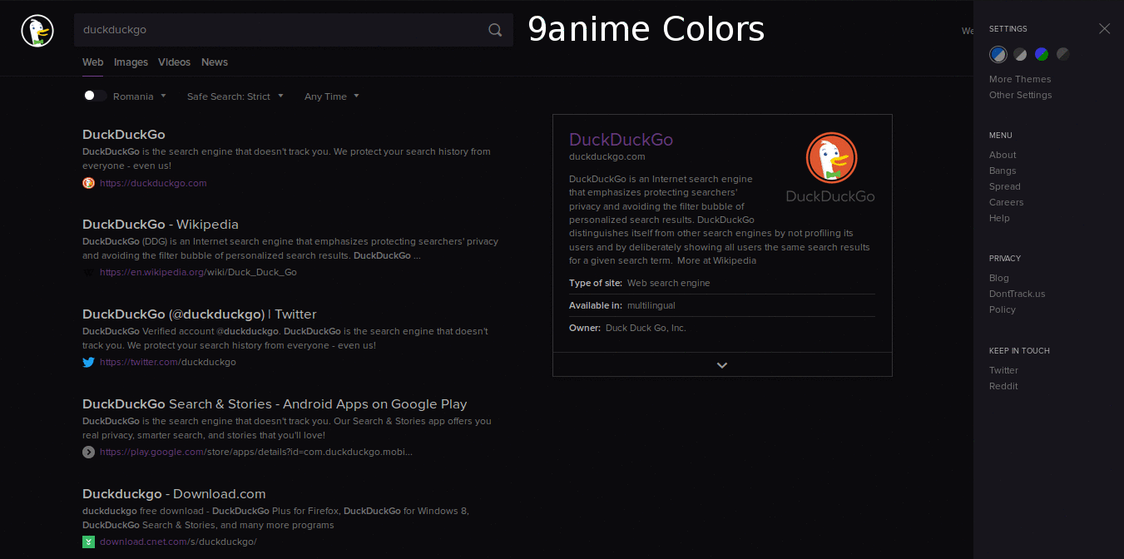Viewport: 1124px width, 559px height.
Task: Click the green download.cnet.com favicon
Action: [89, 542]
